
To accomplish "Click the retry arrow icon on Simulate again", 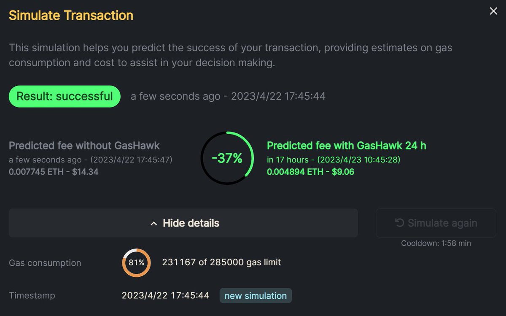I will (x=399, y=223).
